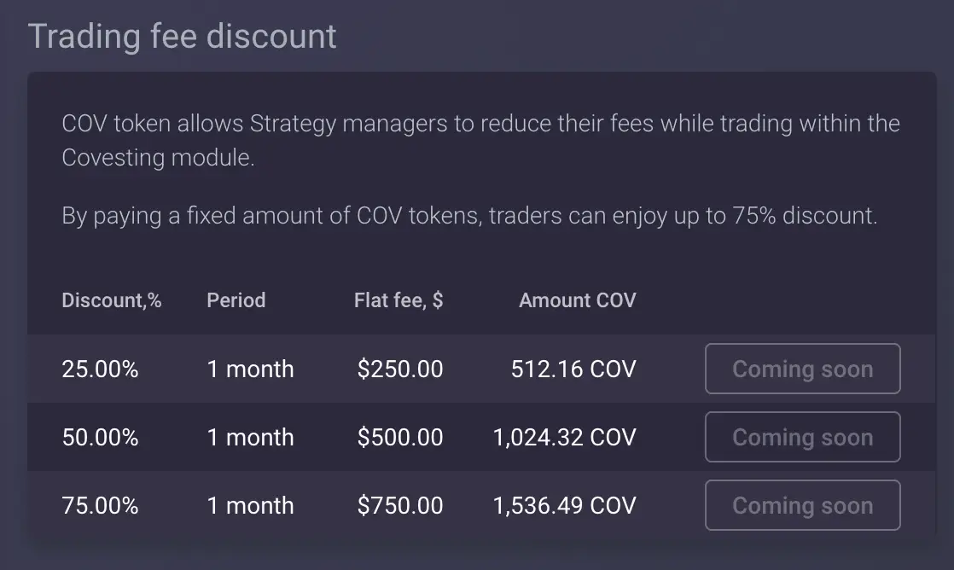Click Coming soon button for 75.00% discount
This screenshot has height=570, width=954.
(802, 505)
